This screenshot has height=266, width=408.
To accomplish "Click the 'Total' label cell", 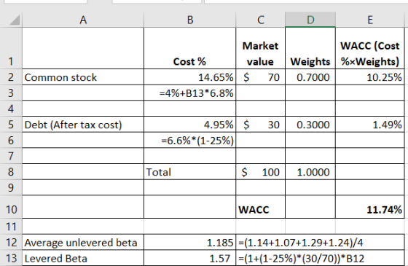I will click(189, 172).
